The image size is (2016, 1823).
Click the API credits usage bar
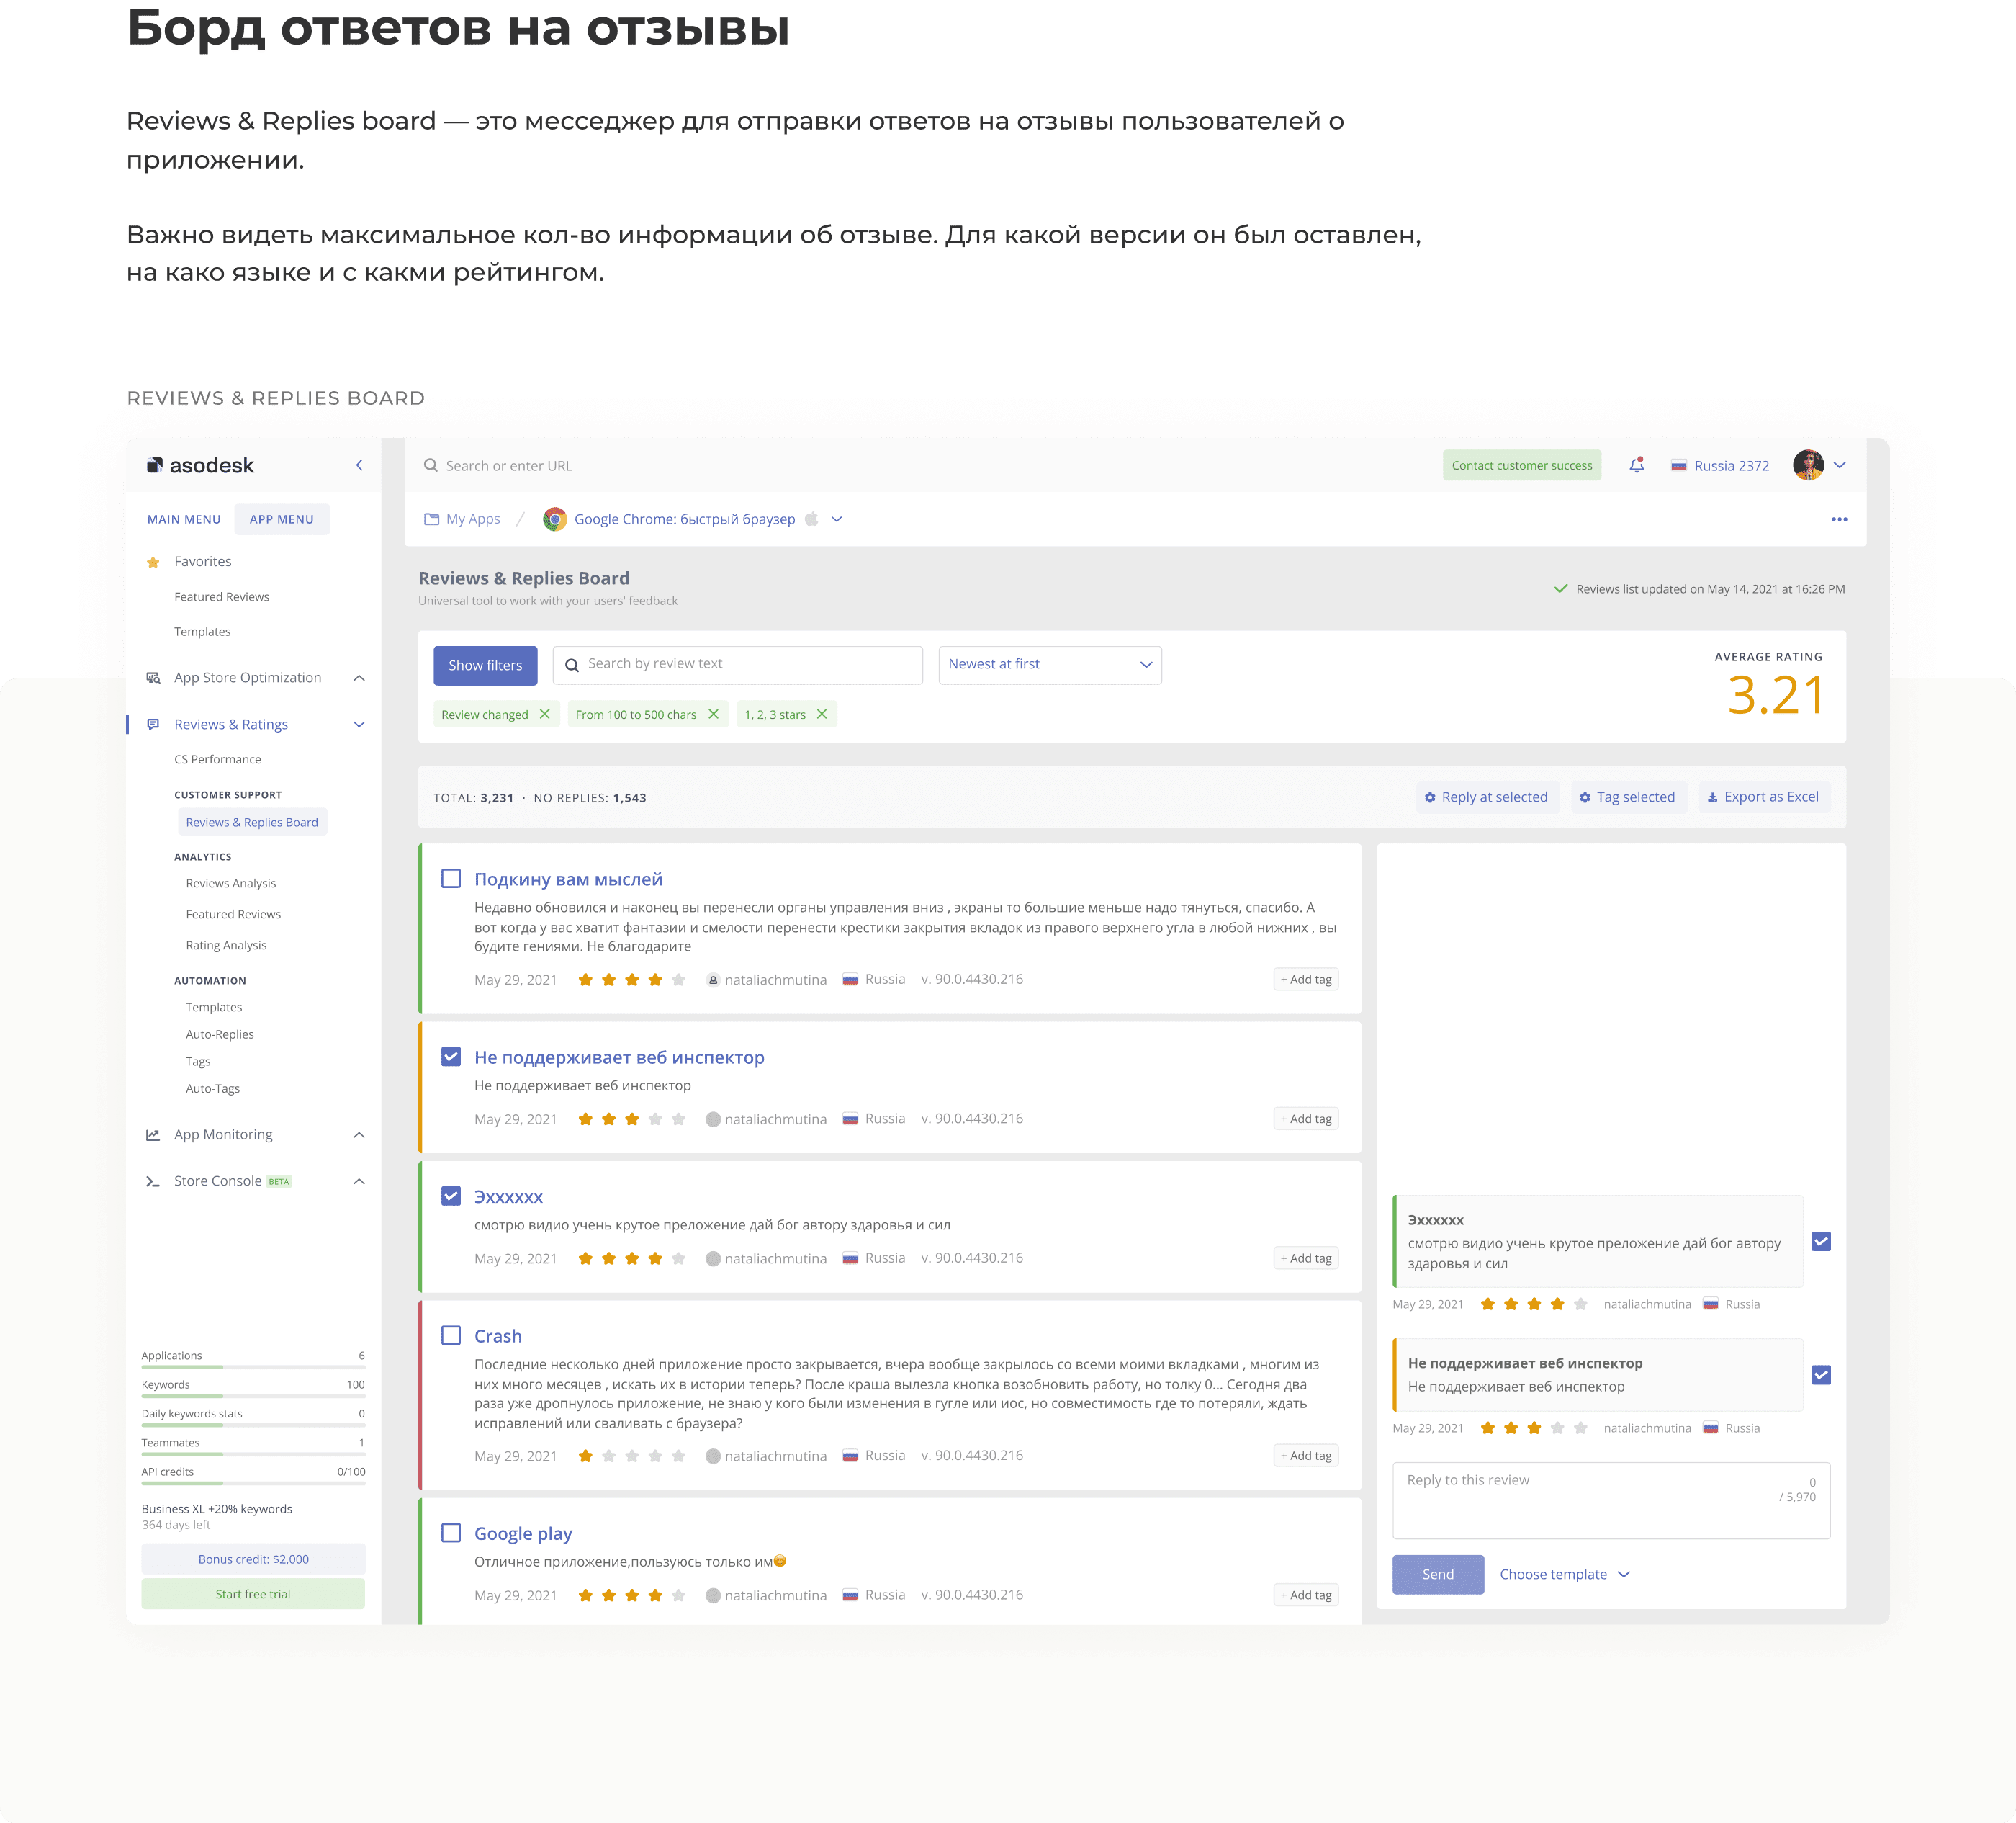[253, 1484]
